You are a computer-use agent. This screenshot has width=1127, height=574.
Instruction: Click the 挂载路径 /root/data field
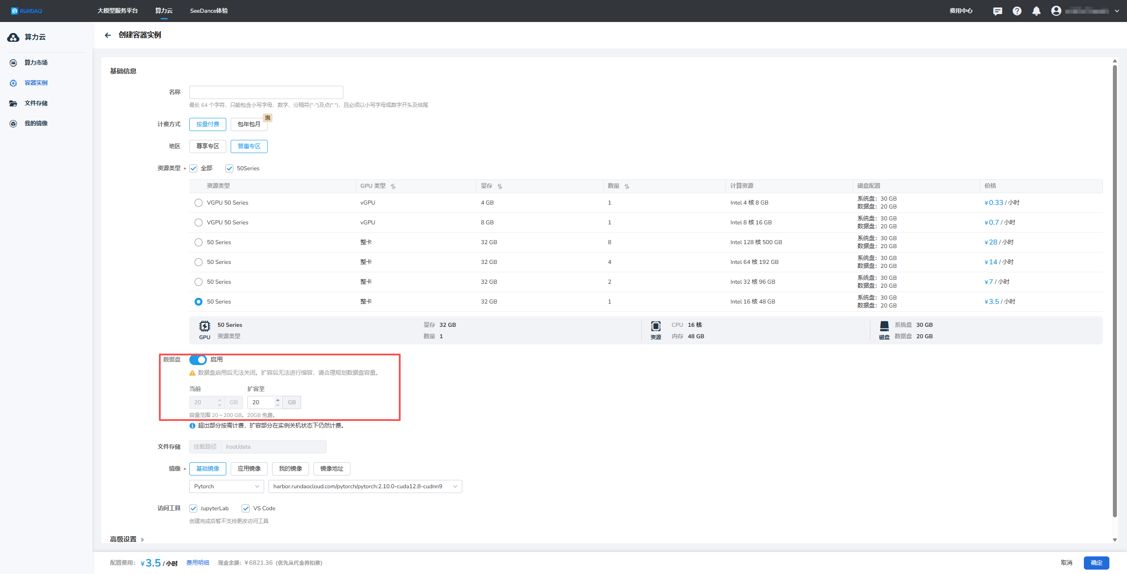tap(258, 447)
